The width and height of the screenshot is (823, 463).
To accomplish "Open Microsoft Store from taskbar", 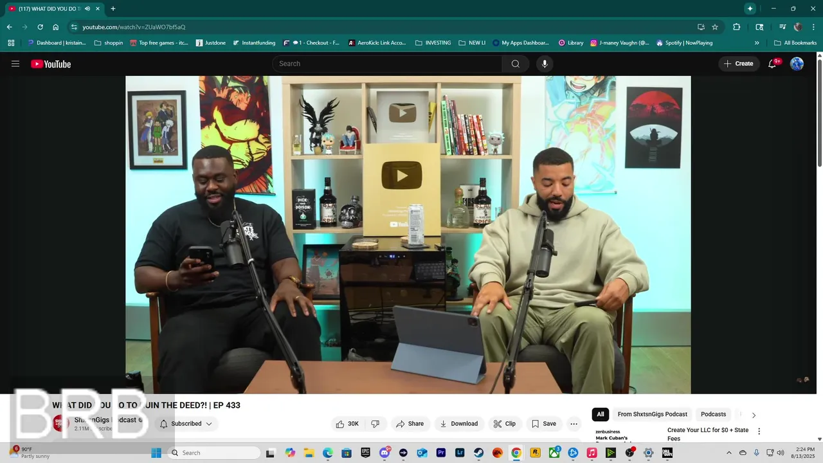I will pyautogui.click(x=347, y=453).
